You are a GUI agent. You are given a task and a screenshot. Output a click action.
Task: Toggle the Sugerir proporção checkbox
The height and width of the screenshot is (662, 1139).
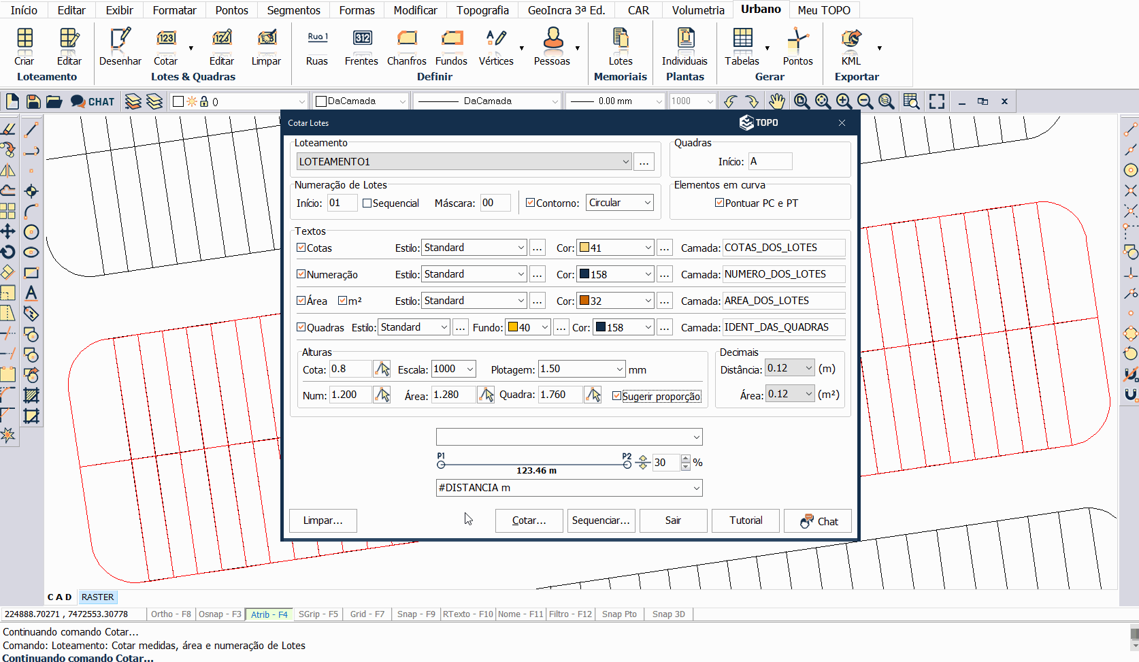pyautogui.click(x=616, y=396)
